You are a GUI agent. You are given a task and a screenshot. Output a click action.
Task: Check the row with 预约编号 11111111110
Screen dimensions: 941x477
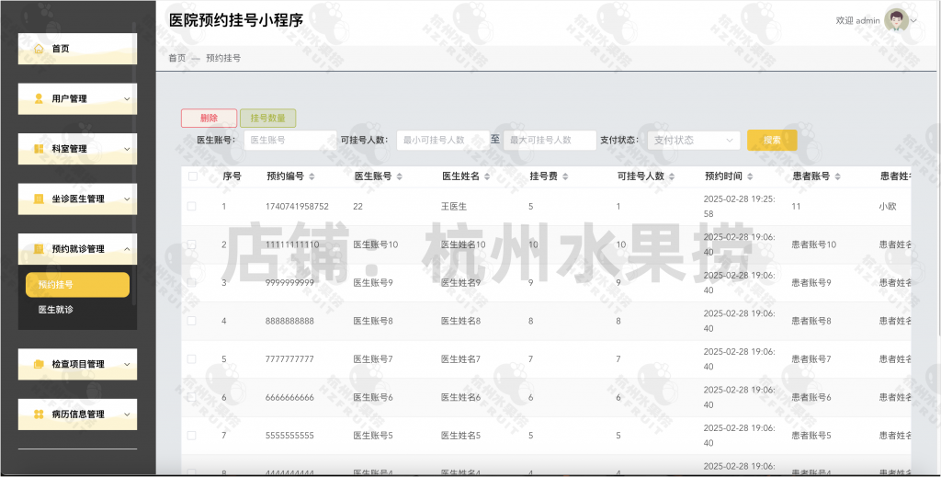pos(191,244)
